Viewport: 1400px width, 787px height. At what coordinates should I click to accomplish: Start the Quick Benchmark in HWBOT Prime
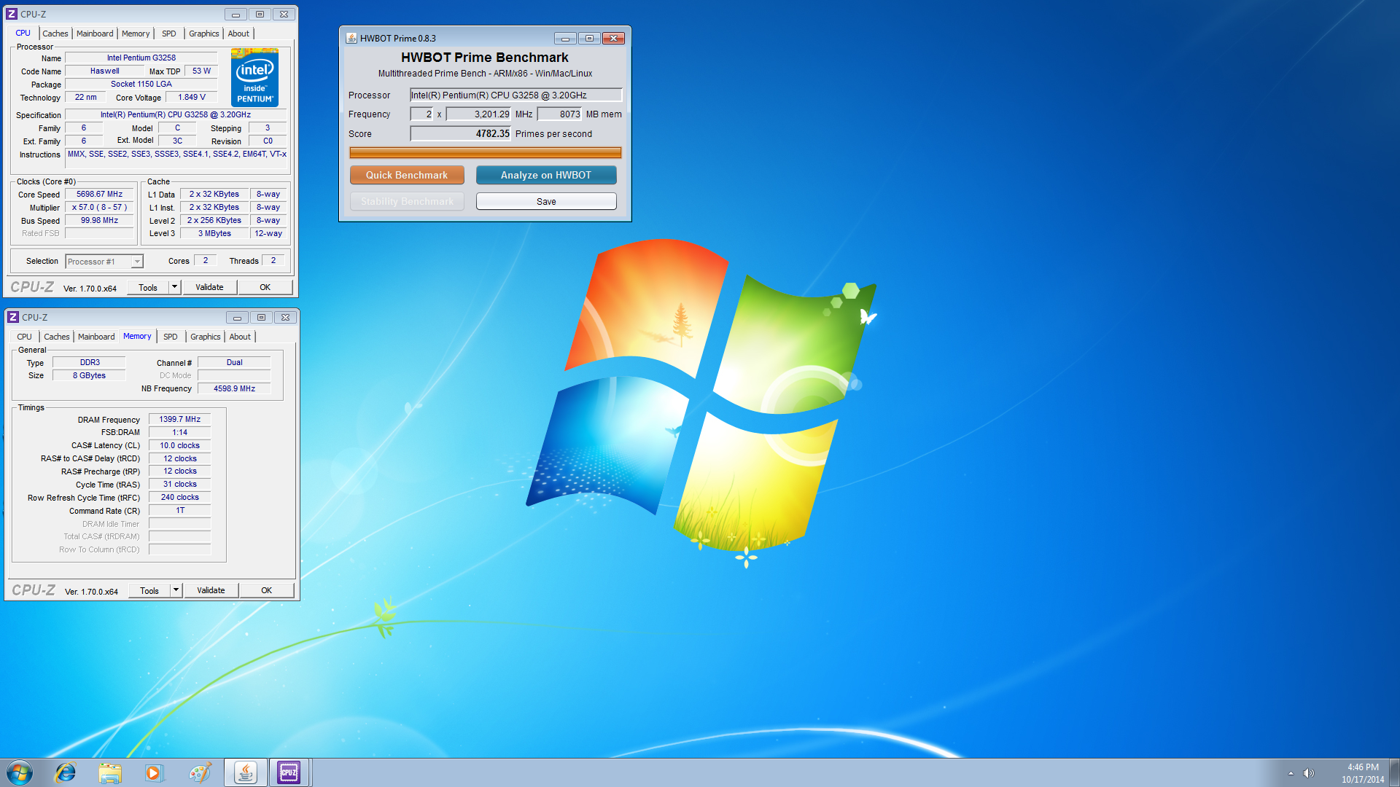click(407, 175)
